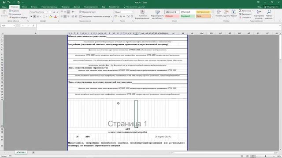Click the Общий доступ share button

click(271, 7)
